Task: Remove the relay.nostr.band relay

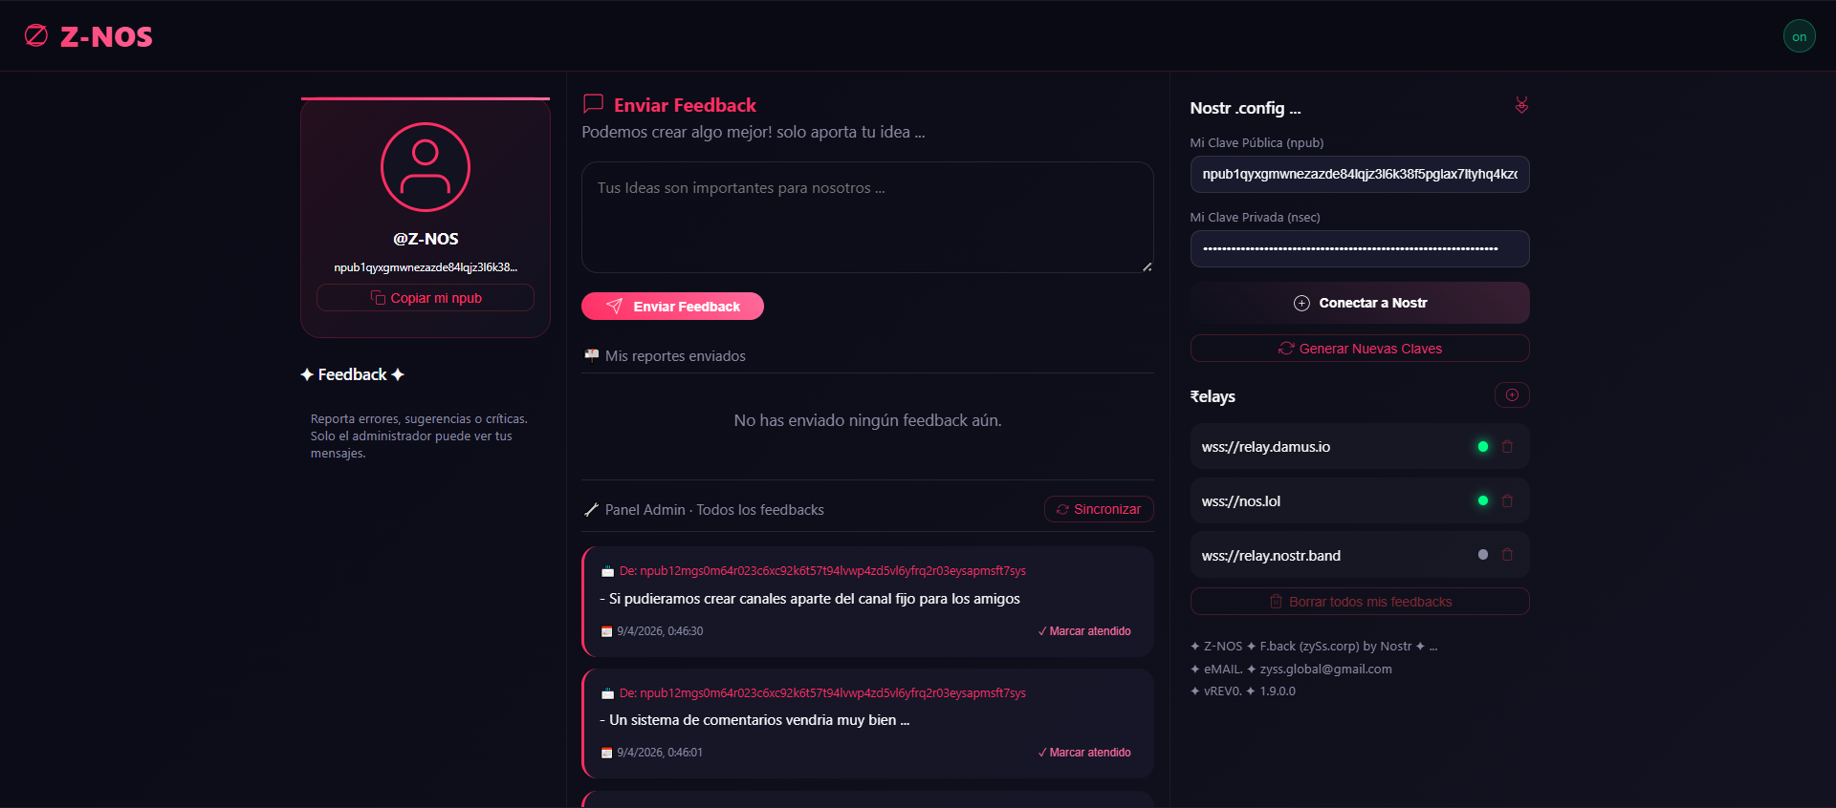Action: tap(1508, 555)
